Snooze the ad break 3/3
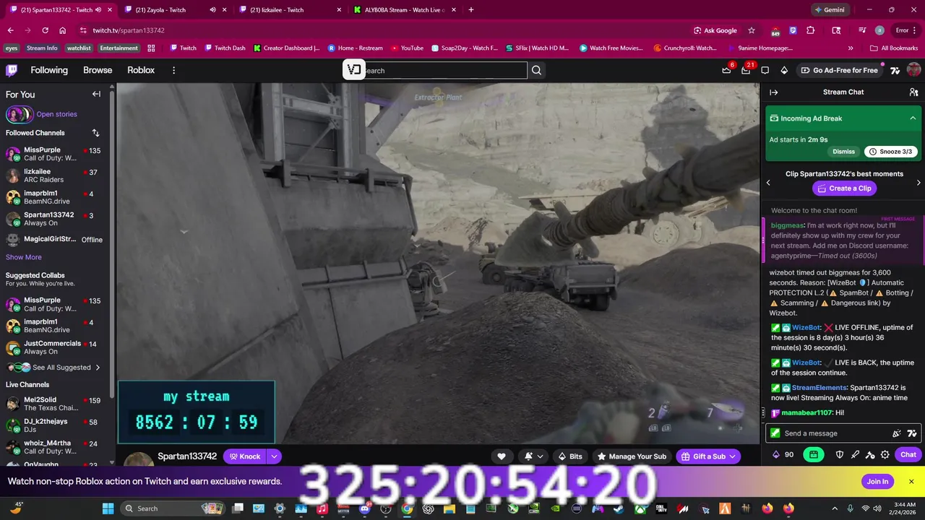 891,152
